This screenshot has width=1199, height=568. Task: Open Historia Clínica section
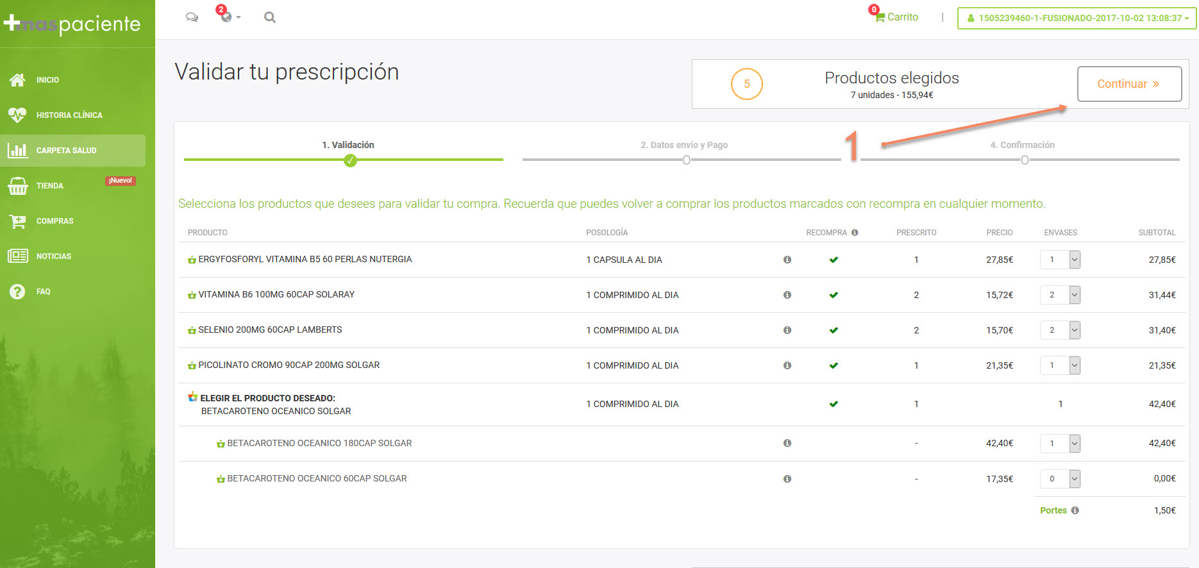[x=69, y=115]
